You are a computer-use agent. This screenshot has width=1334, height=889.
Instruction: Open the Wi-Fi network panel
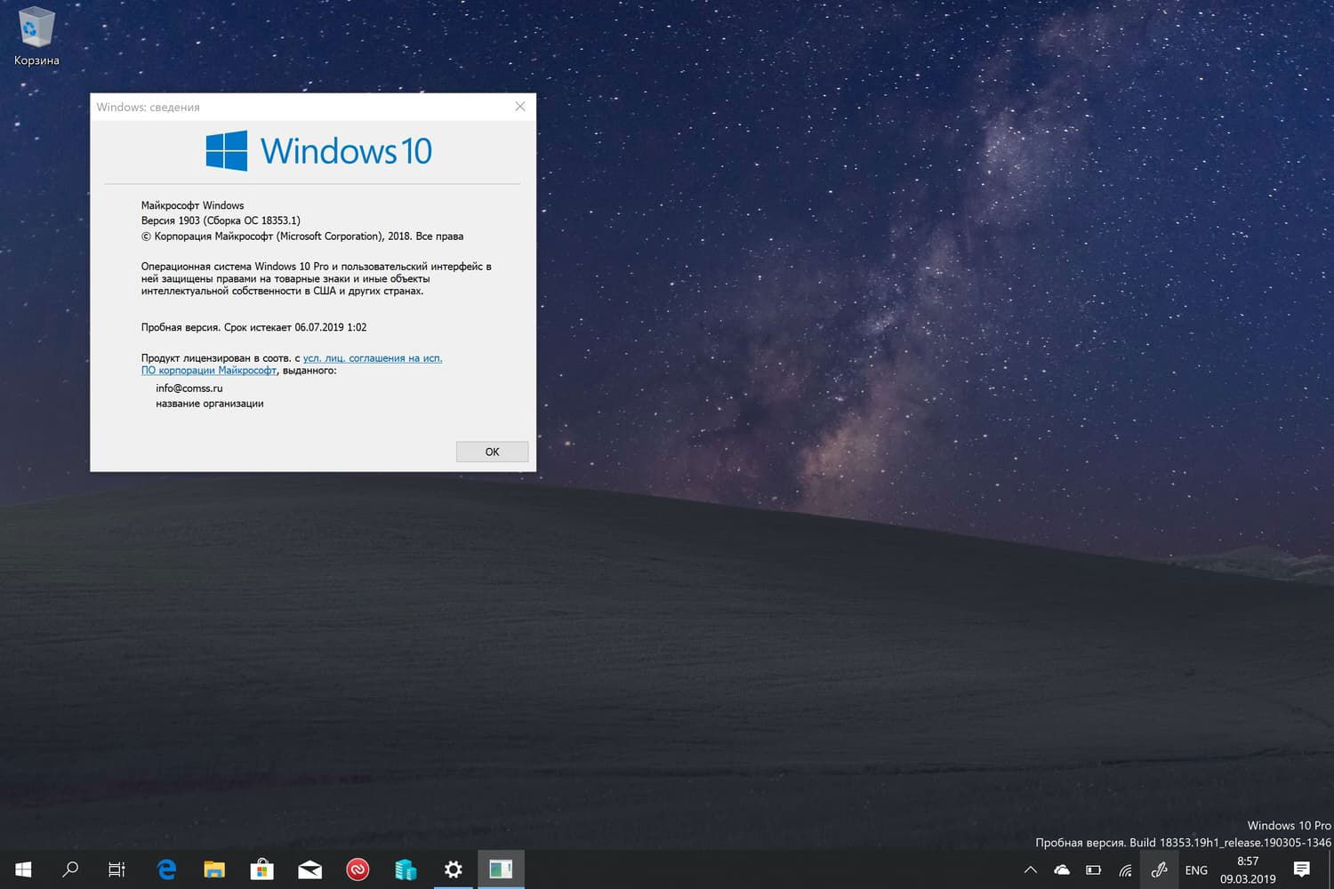tap(1124, 869)
